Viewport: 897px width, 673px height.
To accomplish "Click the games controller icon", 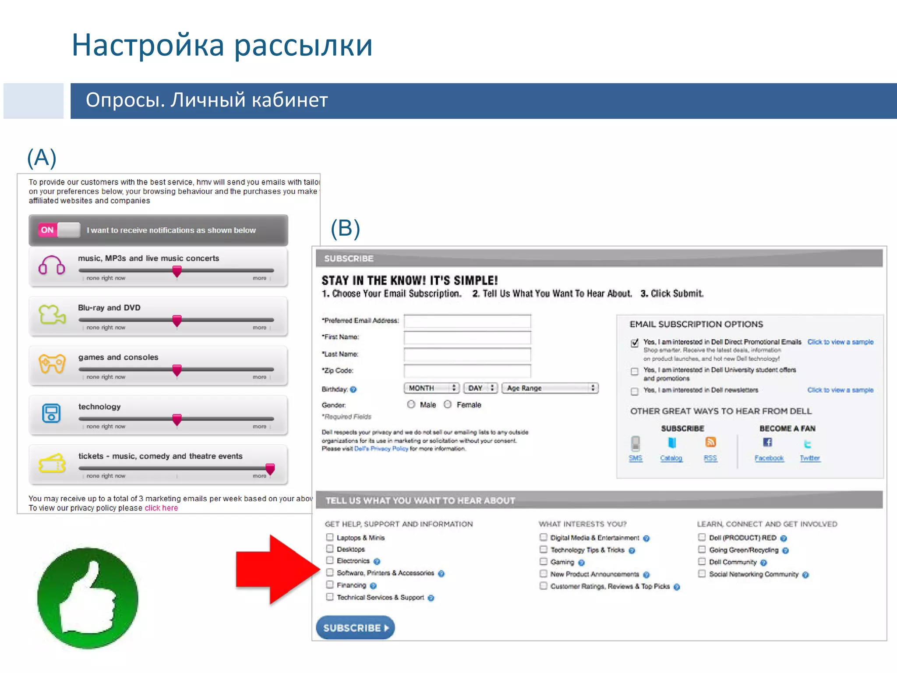I will pos(52,364).
